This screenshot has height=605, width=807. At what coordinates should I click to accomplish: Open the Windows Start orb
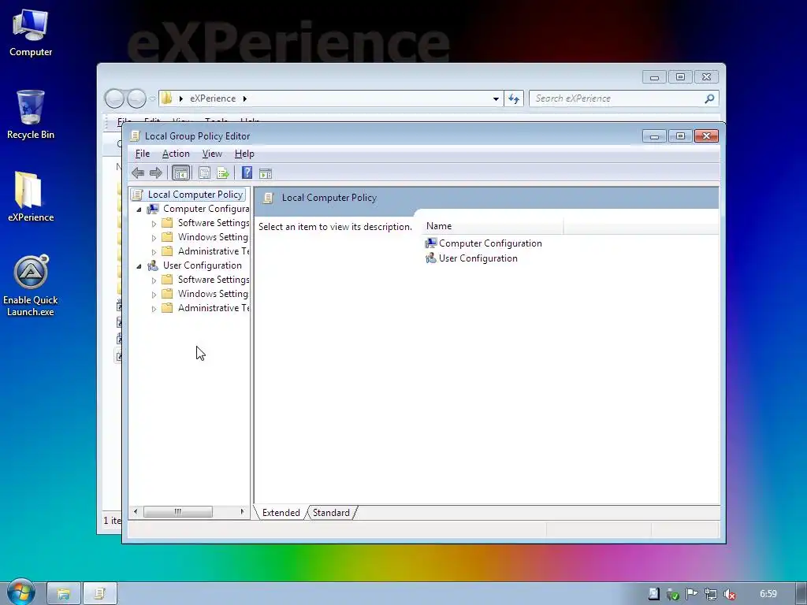[x=20, y=592]
